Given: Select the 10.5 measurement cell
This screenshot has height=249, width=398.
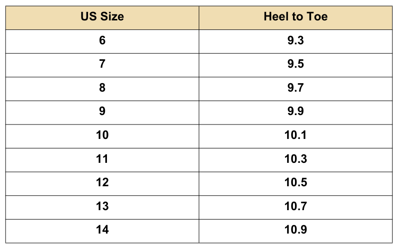Looking at the screenshot, I should [x=296, y=183].
